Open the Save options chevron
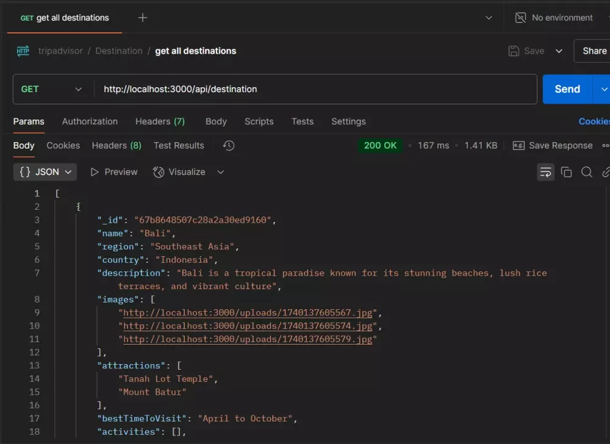Viewport: 610px width, 444px height. (559, 51)
